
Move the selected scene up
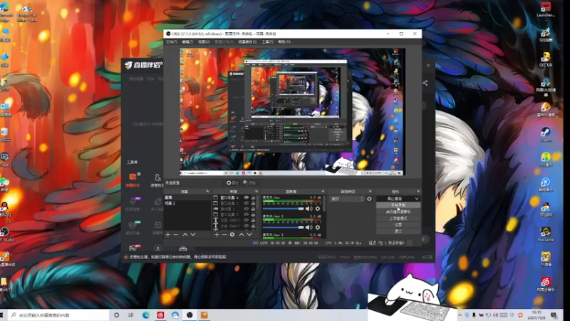pyautogui.click(x=185, y=235)
